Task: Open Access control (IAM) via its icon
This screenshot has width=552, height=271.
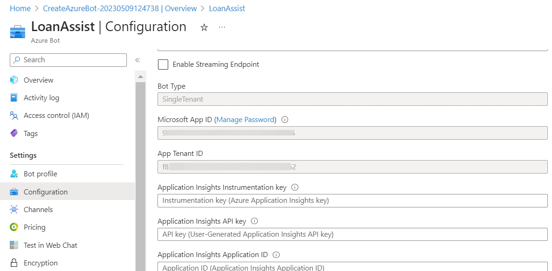Action: 14,115
